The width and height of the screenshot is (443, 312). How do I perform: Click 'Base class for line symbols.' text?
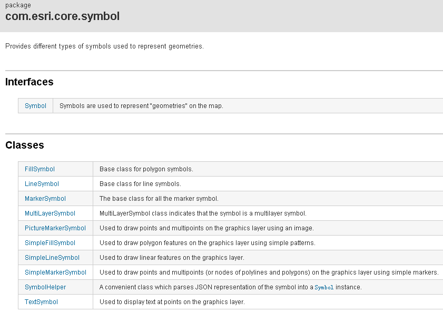[x=140, y=184]
